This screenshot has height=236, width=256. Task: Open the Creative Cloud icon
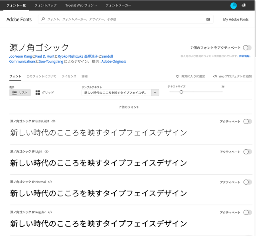244,5
